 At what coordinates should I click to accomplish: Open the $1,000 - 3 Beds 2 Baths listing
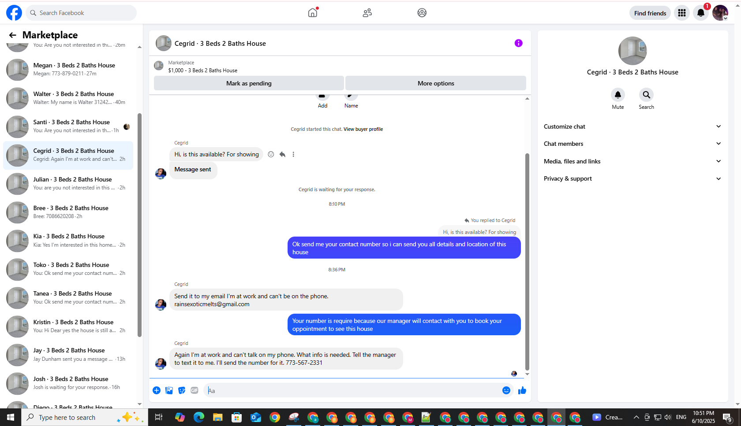(x=202, y=70)
